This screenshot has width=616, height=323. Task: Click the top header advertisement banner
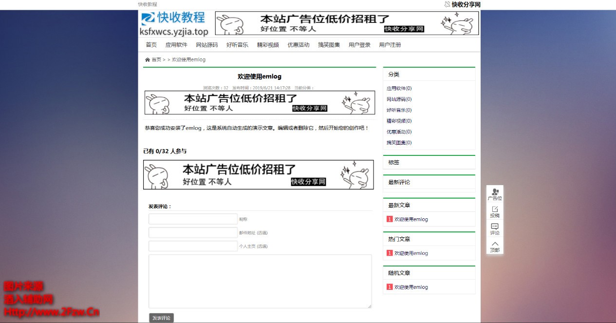tap(347, 23)
